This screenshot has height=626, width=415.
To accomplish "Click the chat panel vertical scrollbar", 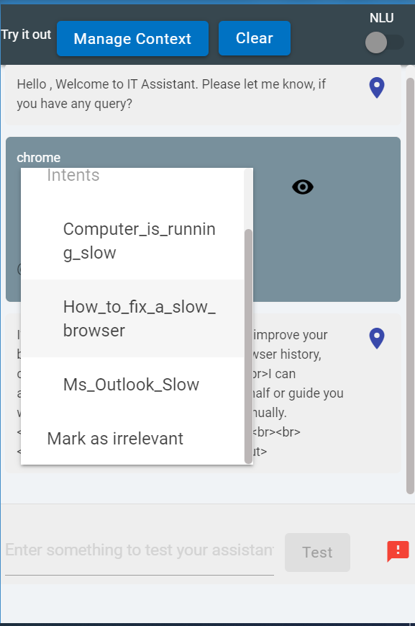I will click(x=410, y=285).
